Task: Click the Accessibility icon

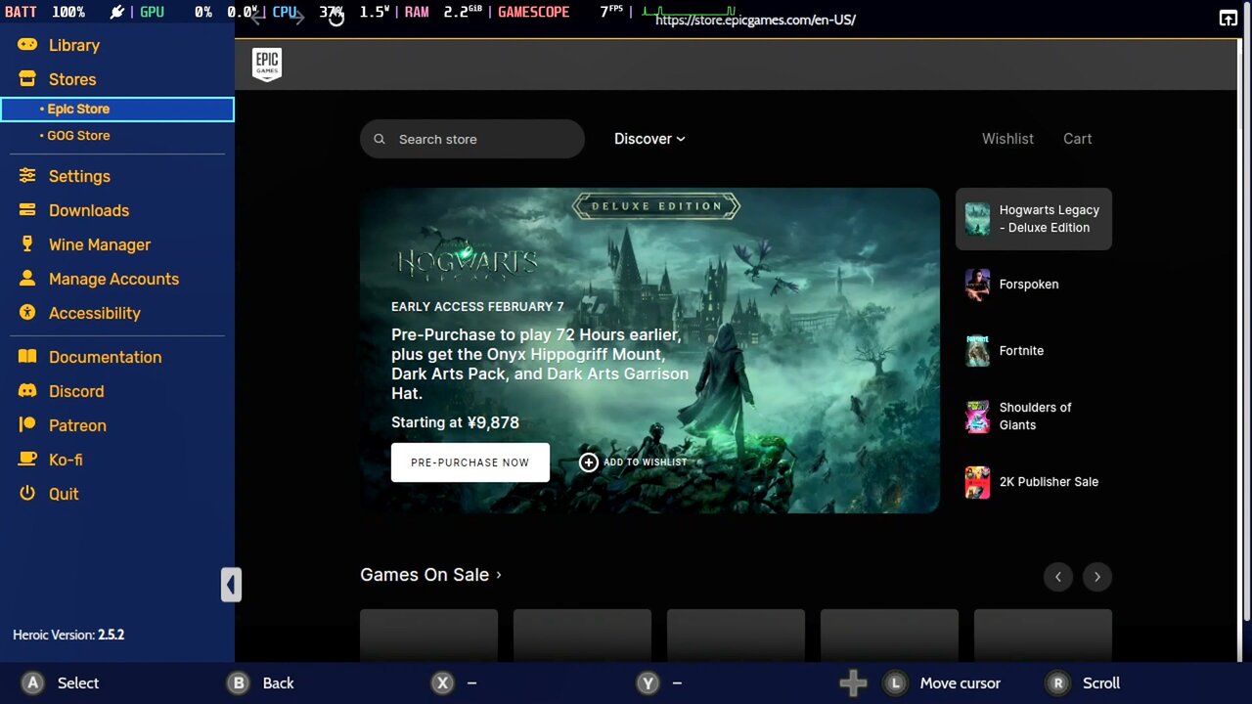Action: (x=27, y=313)
